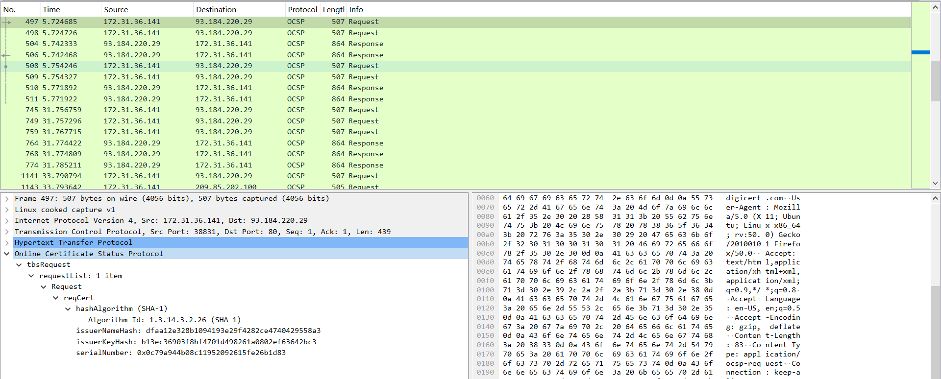
Task: Collapse the hashAlgorithm (SHA-1) node
Action: click(x=68, y=308)
